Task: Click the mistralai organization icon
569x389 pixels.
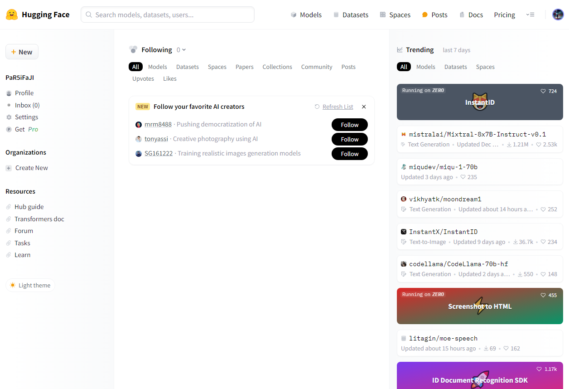Action: point(404,135)
